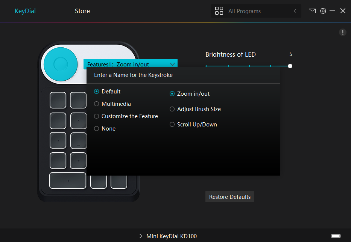Viewport: 351px width, 242px height.
Task: Select the Multimedia radio option
Action: coord(112,104)
